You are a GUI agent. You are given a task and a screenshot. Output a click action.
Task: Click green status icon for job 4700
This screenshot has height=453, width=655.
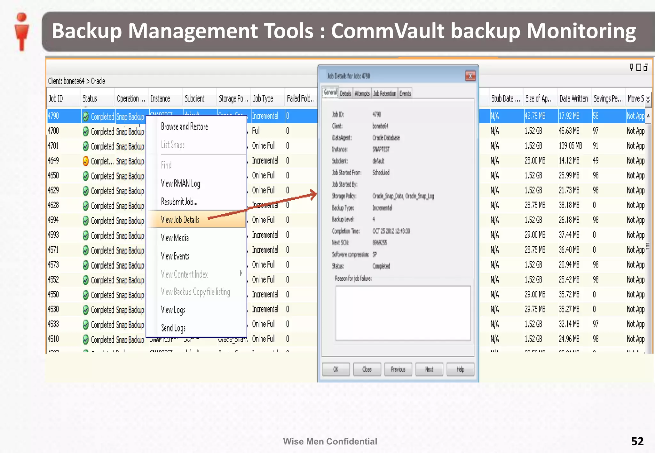[85, 131]
